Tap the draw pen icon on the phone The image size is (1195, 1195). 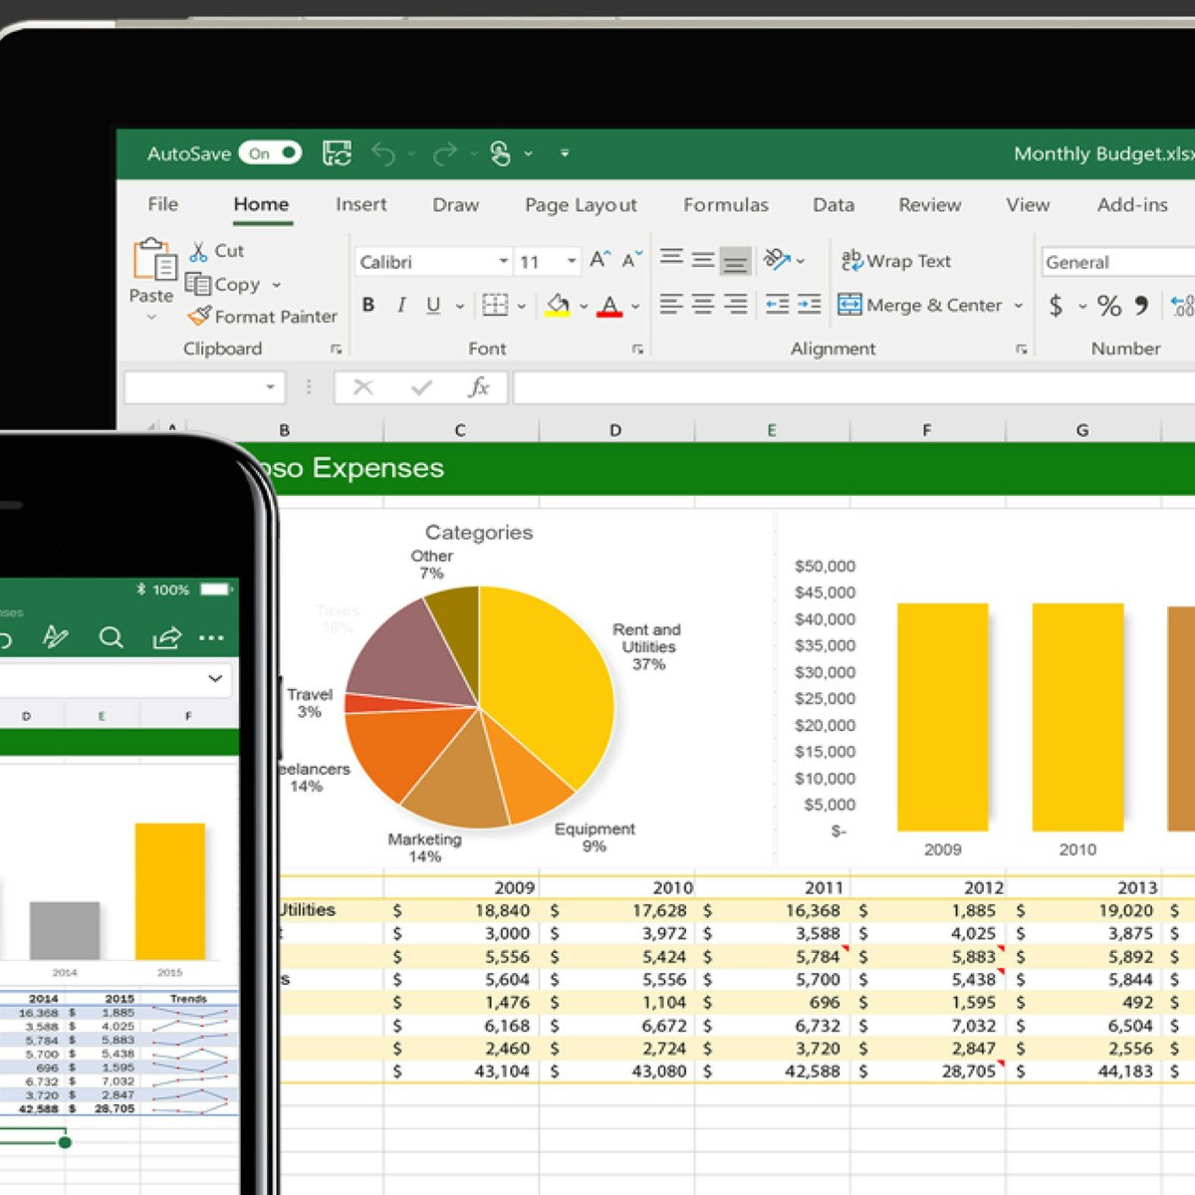[56, 637]
